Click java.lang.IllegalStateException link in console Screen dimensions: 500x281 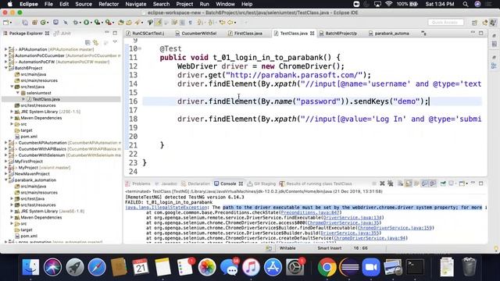(x=166, y=208)
